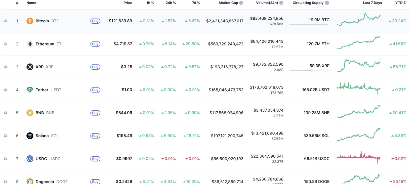Click the XRP logo icon
Viewport: 413px width, 184px height.
click(x=30, y=67)
